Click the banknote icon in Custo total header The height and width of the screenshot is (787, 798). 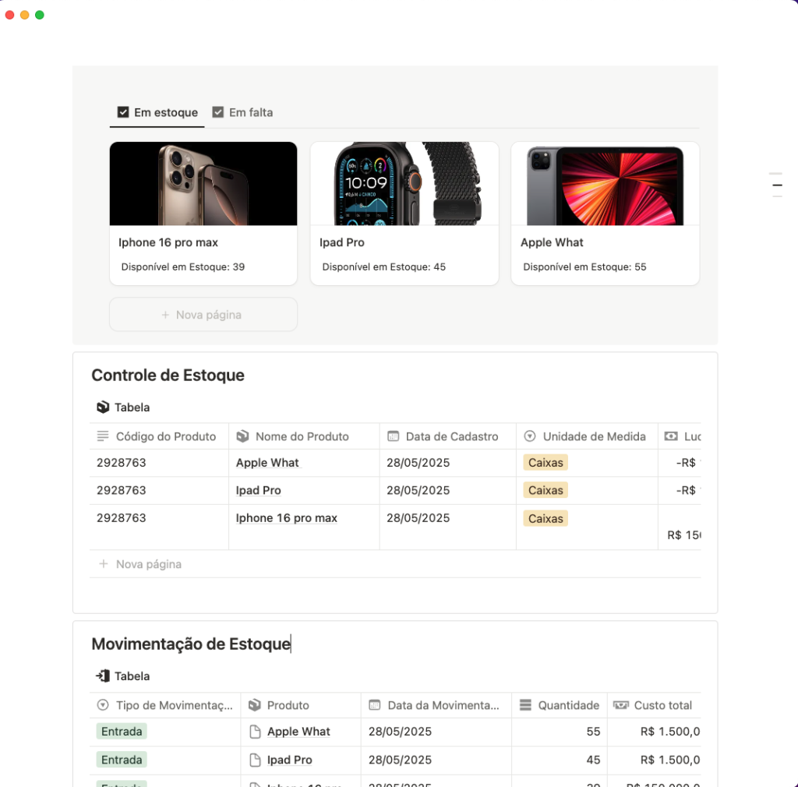click(621, 705)
